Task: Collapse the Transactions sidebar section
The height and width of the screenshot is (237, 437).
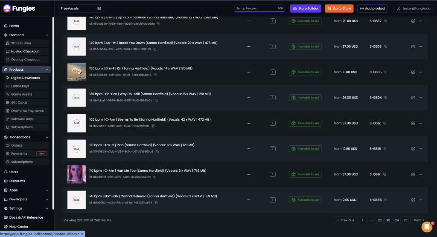Action: click(x=47, y=137)
